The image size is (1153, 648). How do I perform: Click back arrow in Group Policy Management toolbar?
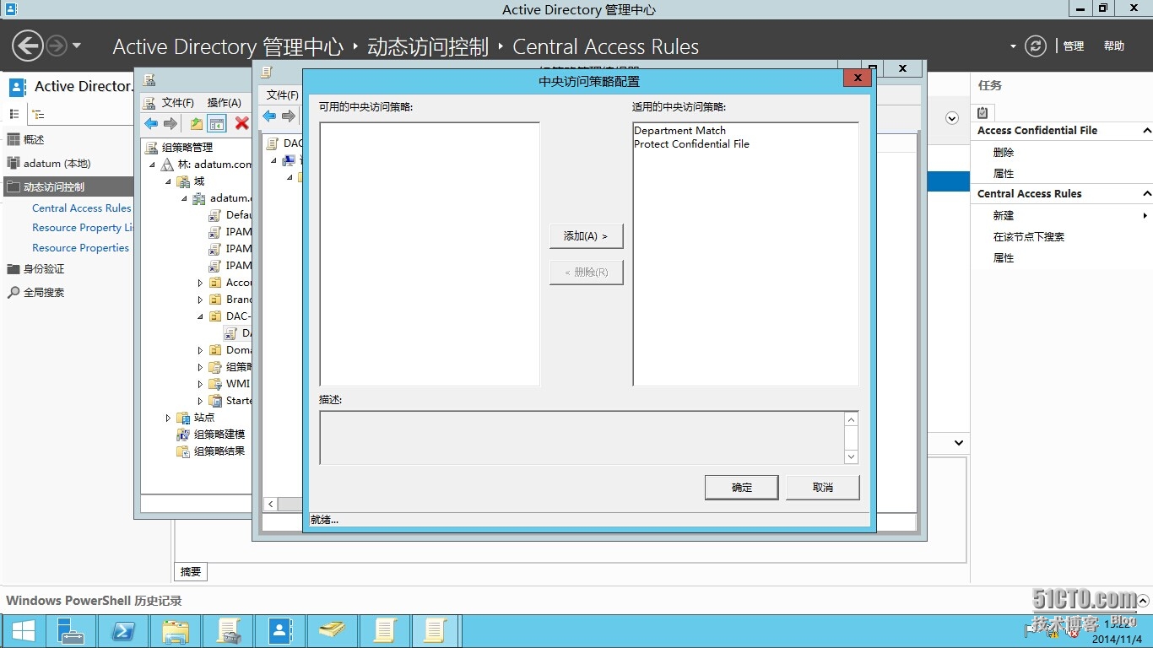click(x=151, y=124)
